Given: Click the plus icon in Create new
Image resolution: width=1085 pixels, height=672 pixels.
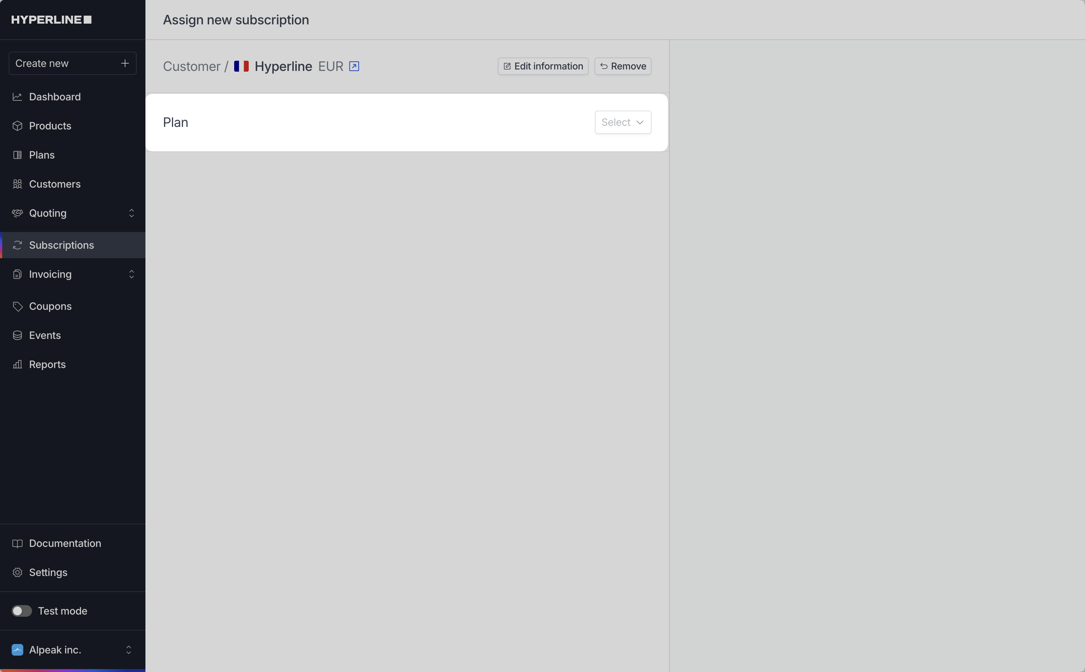Looking at the screenshot, I should [x=125, y=63].
